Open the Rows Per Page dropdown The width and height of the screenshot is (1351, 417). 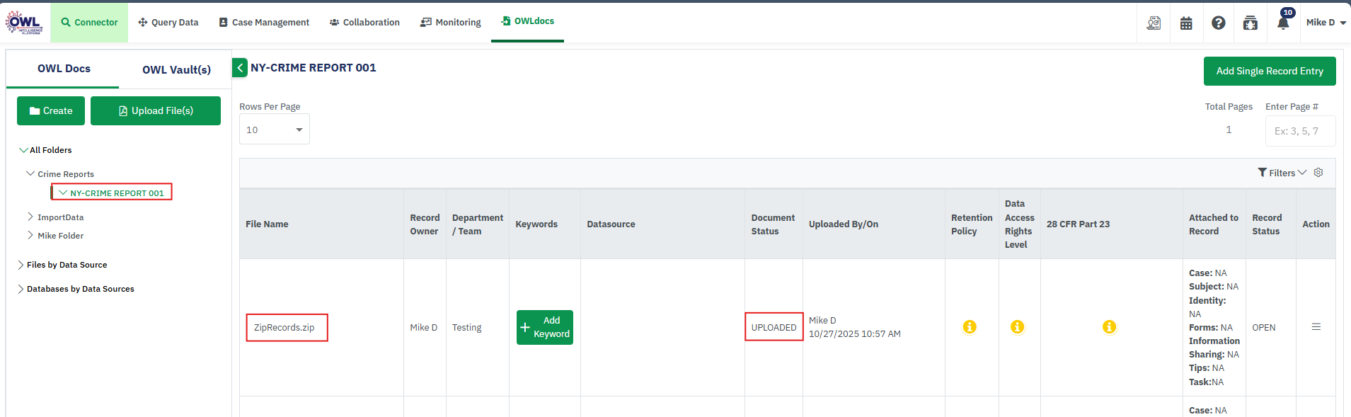pyautogui.click(x=275, y=130)
